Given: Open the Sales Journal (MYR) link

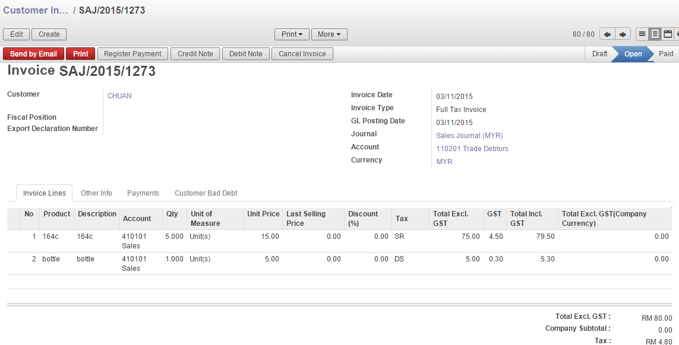Looking at the screenshot, I should coord(469,135).
